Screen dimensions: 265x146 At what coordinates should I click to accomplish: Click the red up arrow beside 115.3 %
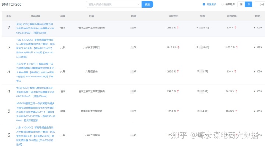tap(236, 111)
